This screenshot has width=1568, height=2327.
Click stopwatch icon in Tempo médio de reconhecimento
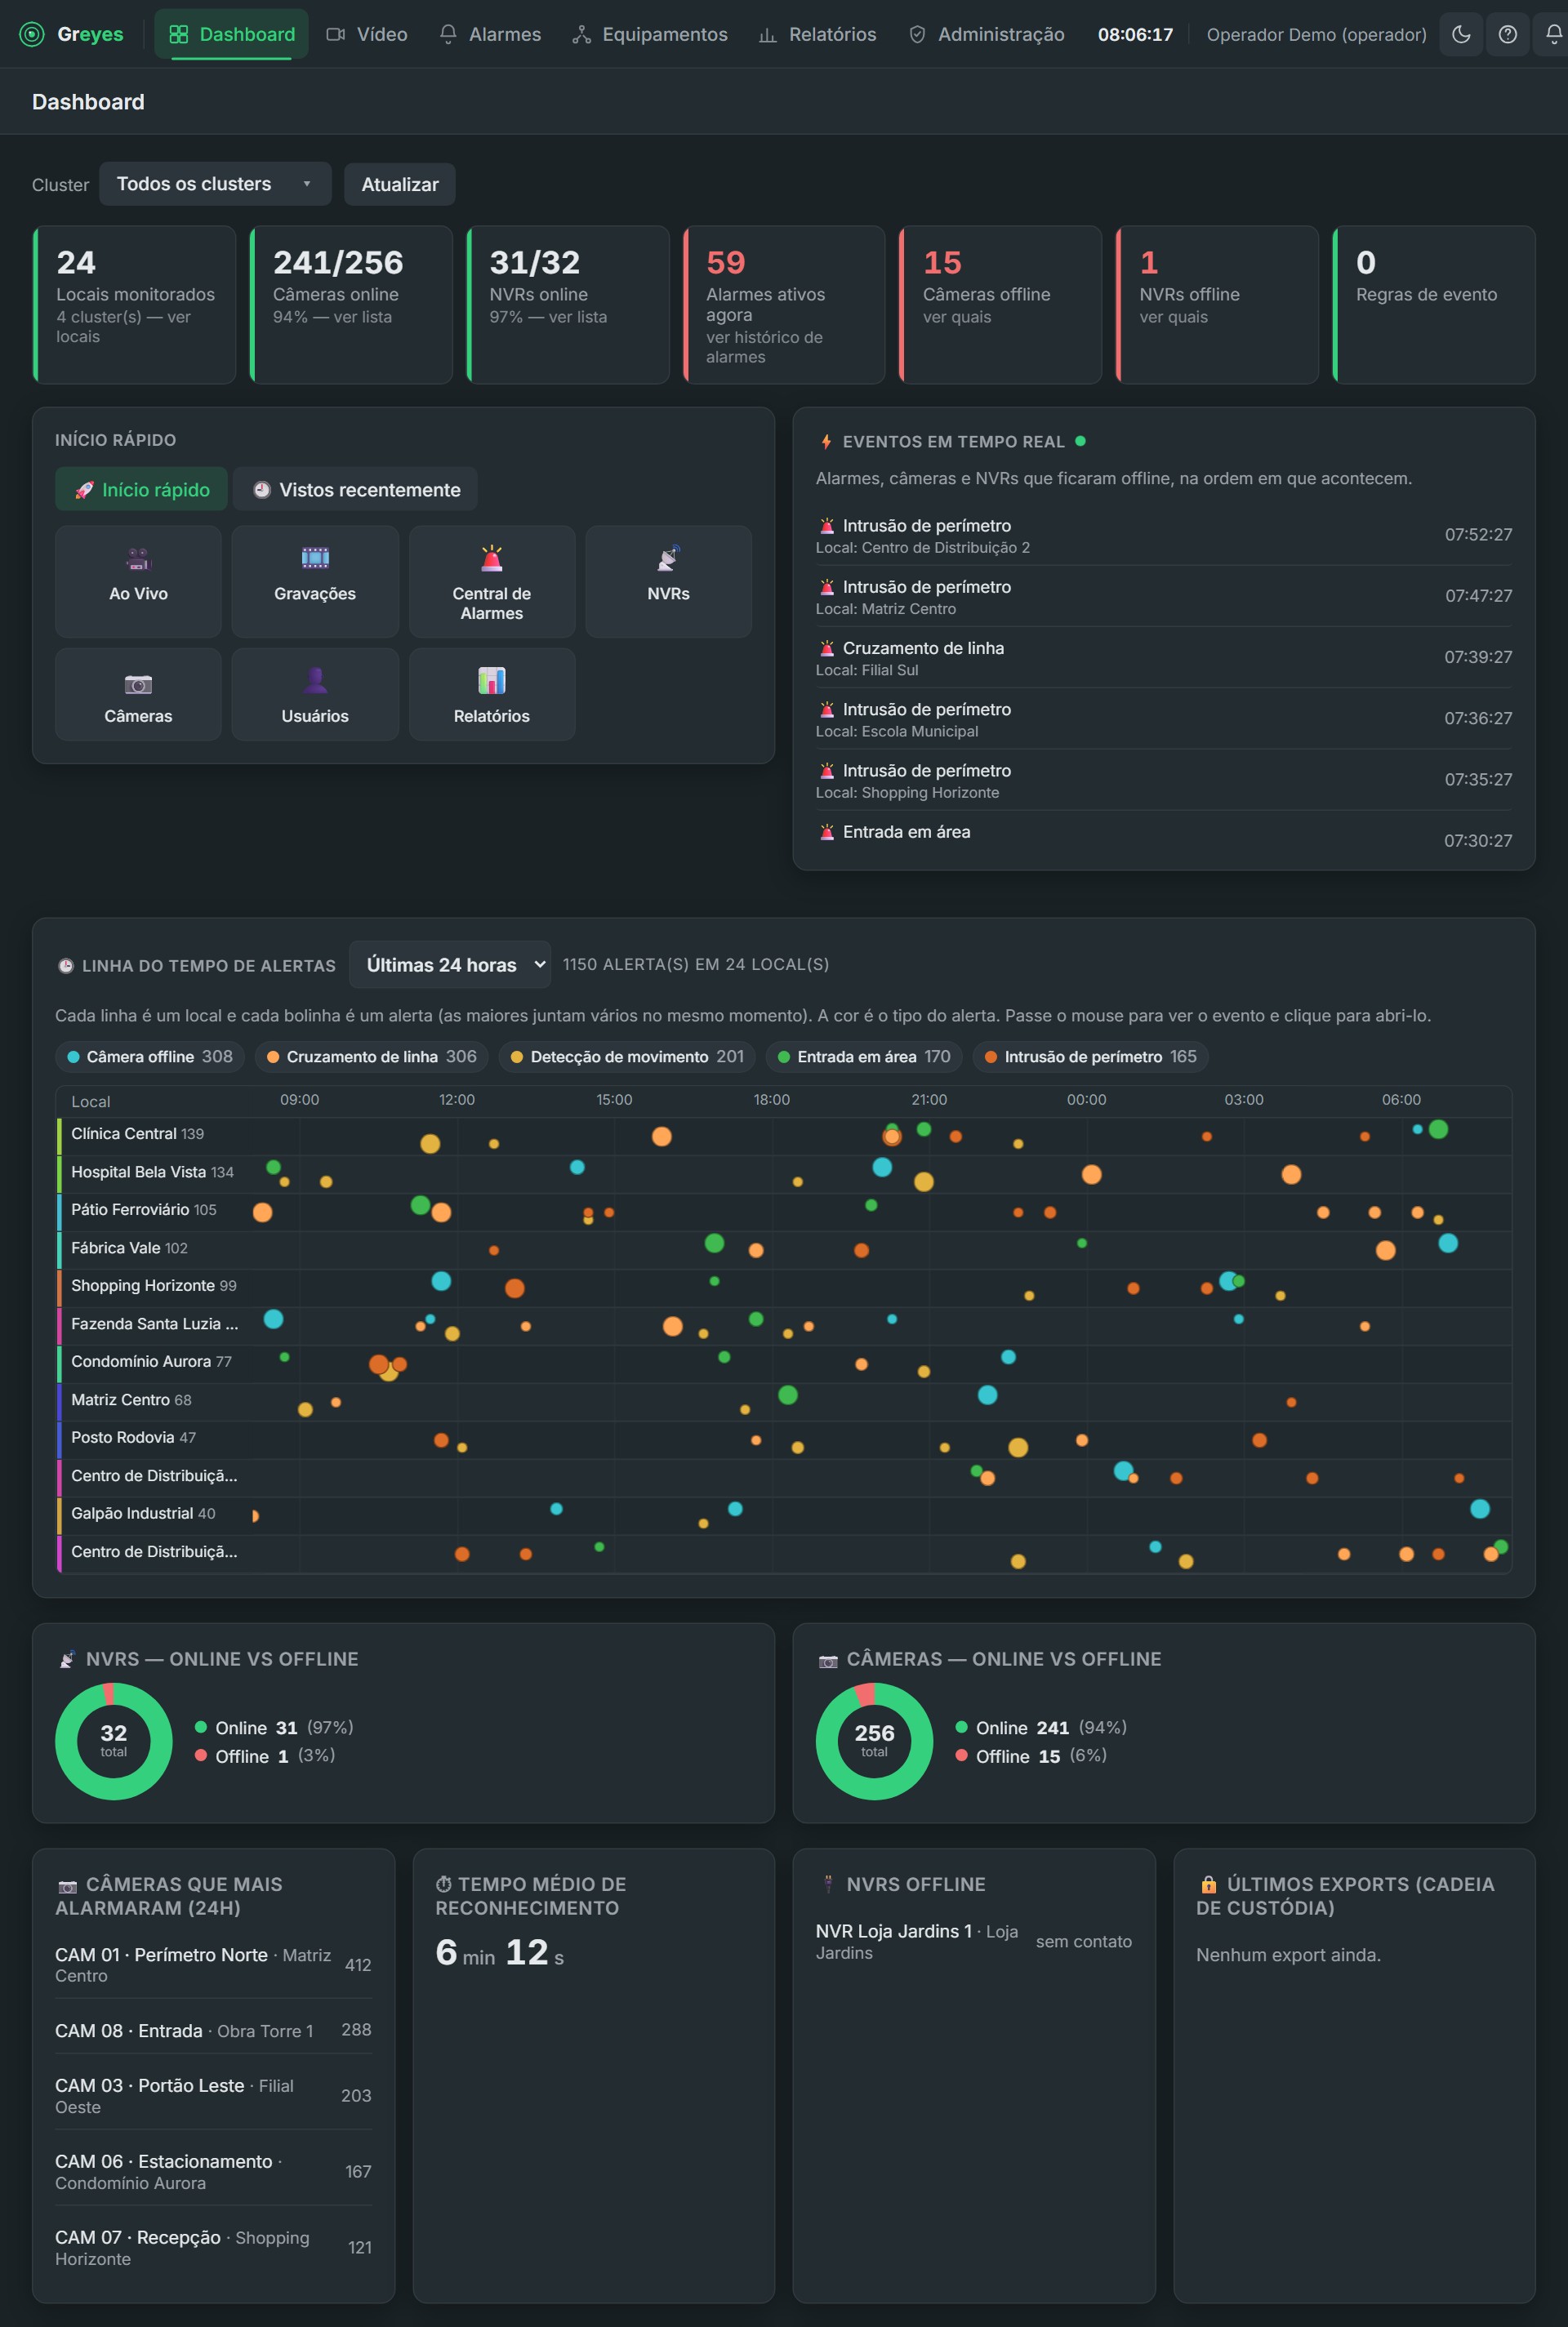click(x=444, y=1884)
